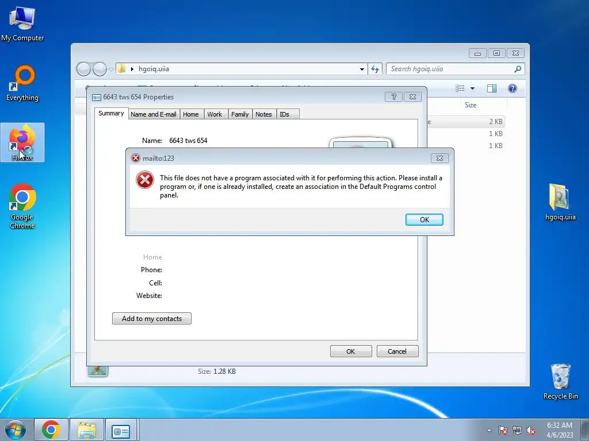589x441 pixels.
Task: Click the taskbar clock showing 6:32 AM
Action: click(x=560, y=430)
